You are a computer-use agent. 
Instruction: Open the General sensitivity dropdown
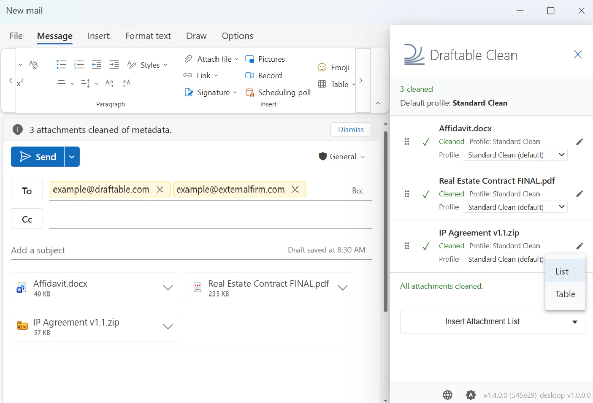click(342, 157)
